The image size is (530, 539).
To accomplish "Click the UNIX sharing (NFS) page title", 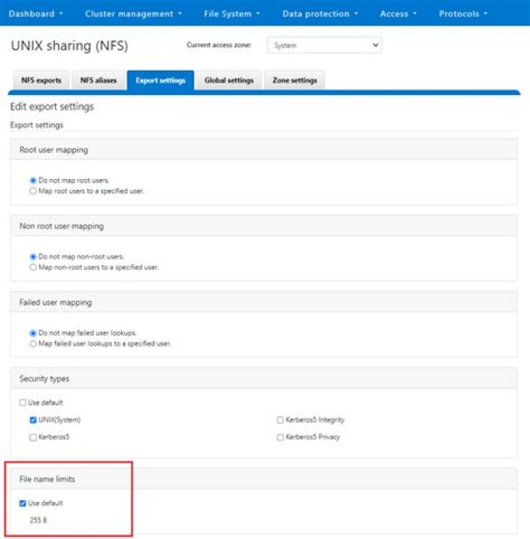I will pos(69,46).
